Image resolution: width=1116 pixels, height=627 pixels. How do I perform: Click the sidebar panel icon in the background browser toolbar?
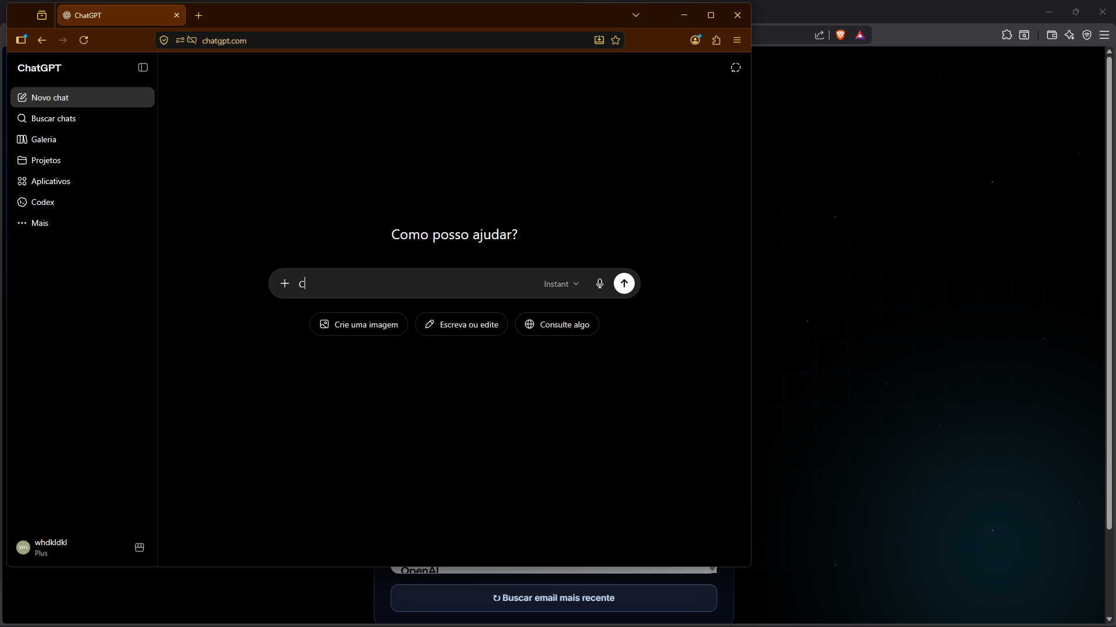[1024, 35]
